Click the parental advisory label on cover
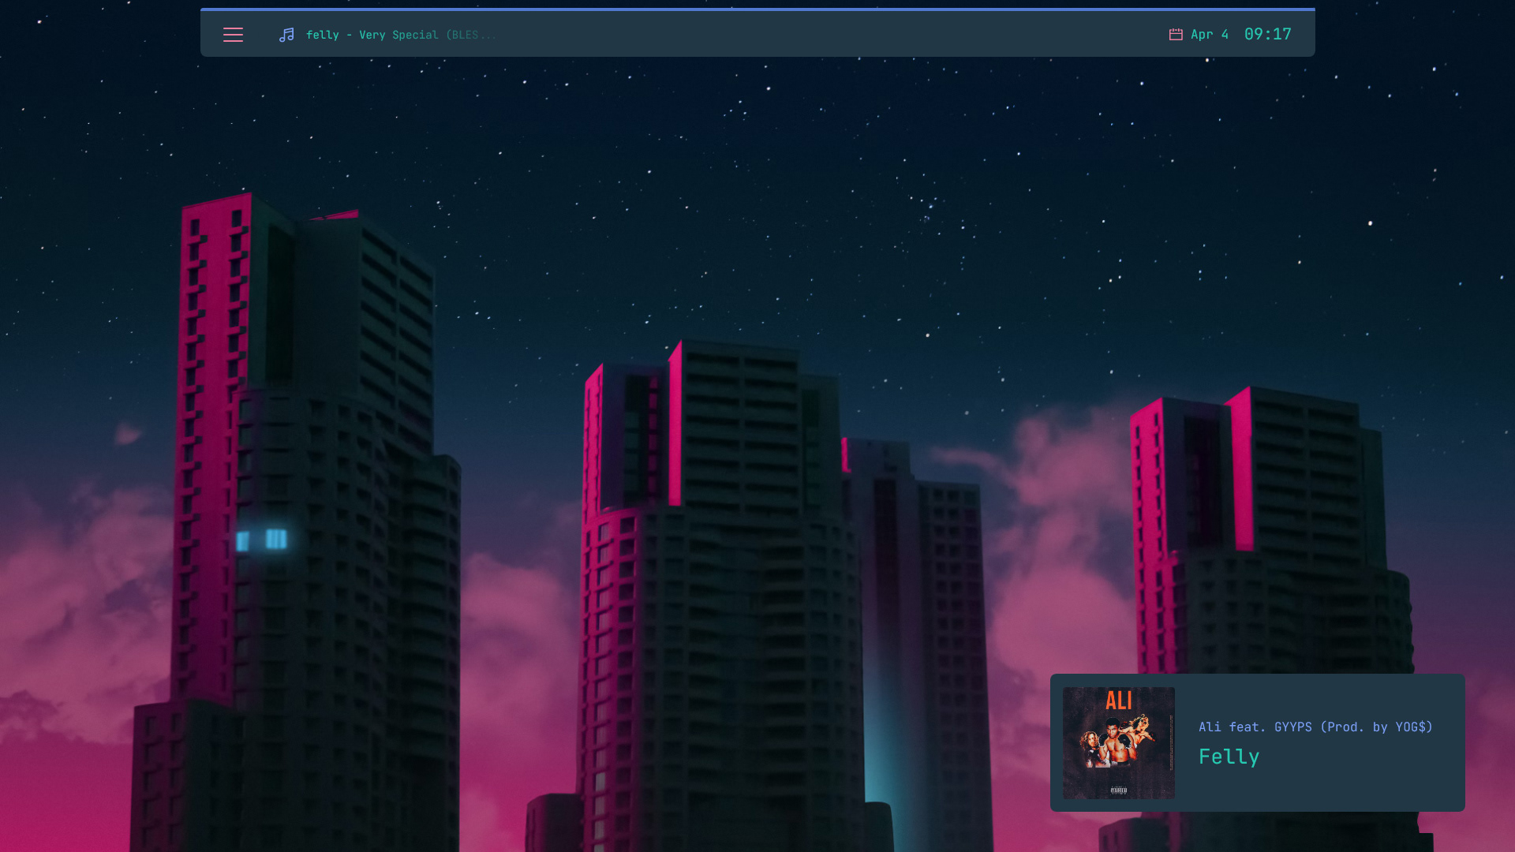The image size is (1515, 852). pos(1118,790)
